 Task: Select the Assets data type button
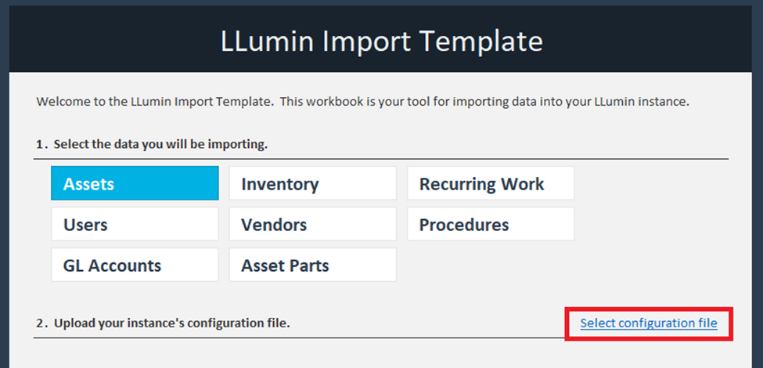coord(135,185)
